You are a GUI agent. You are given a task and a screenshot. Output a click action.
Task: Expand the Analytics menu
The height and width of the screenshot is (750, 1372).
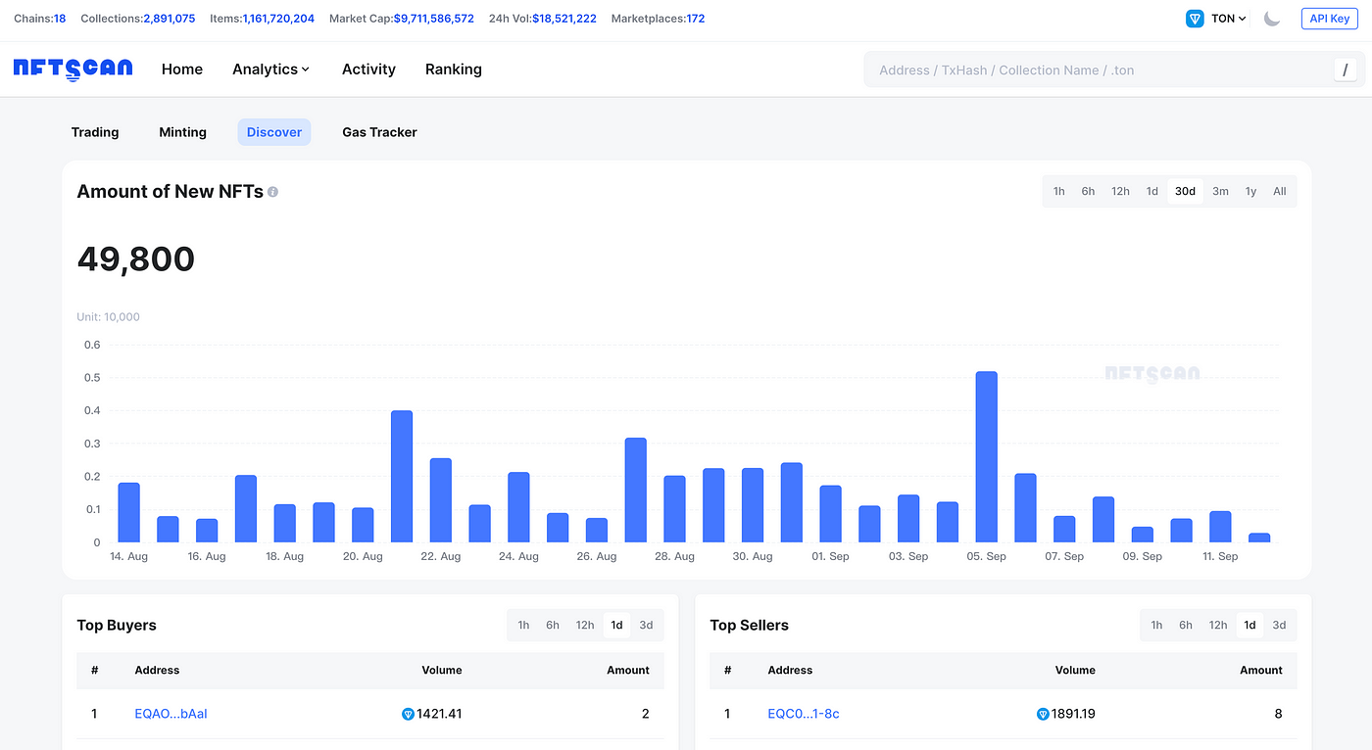pyautogui.click(x=270, y=70)
